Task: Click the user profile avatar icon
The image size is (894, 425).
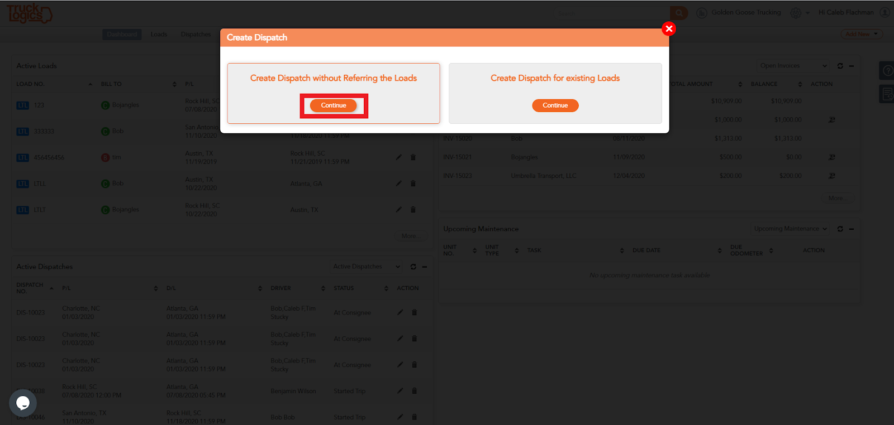Action: pos(885,12)
